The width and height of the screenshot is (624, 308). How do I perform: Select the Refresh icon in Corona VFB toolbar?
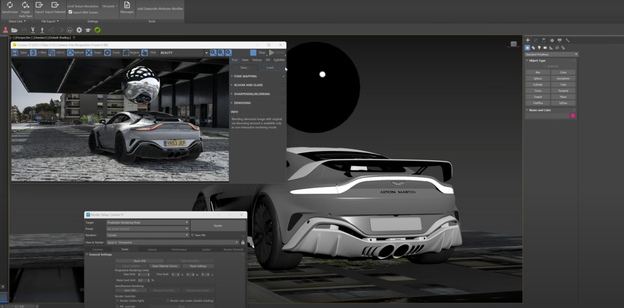[x=71, y=53]
